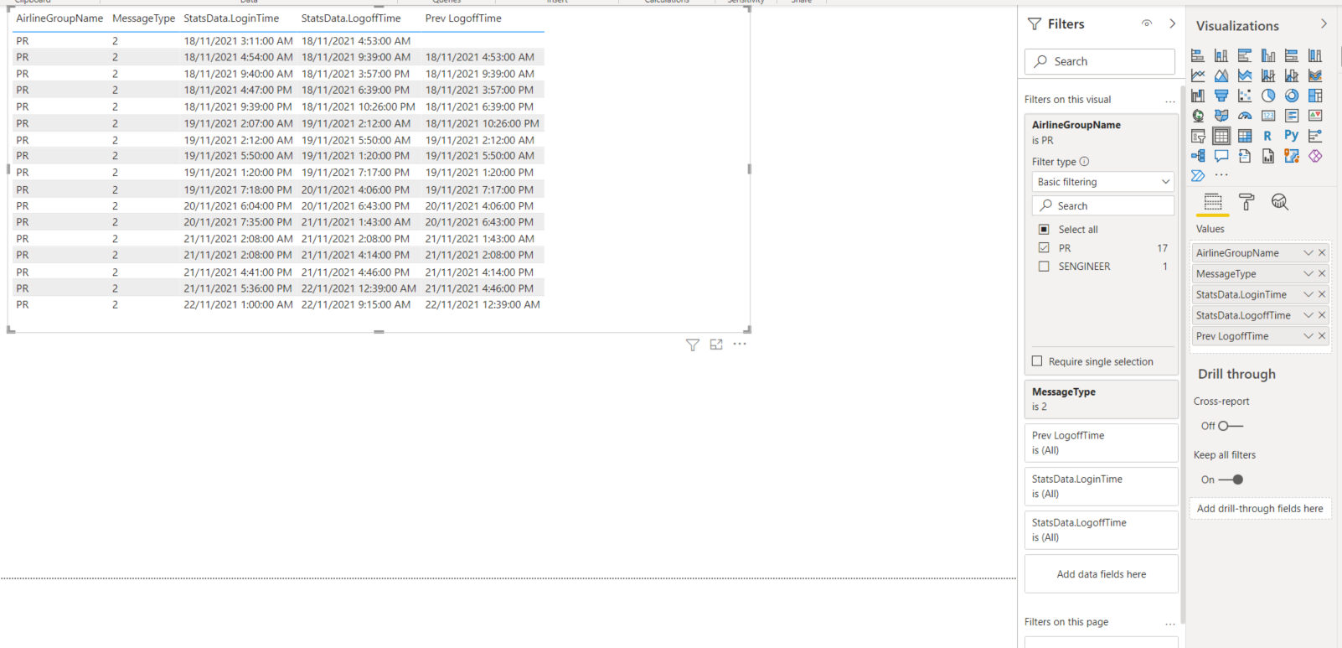The image size is (1342, 648).
Task: Sort by the StatsData.LogoffTime column header
Action: (x=351, y=18)
